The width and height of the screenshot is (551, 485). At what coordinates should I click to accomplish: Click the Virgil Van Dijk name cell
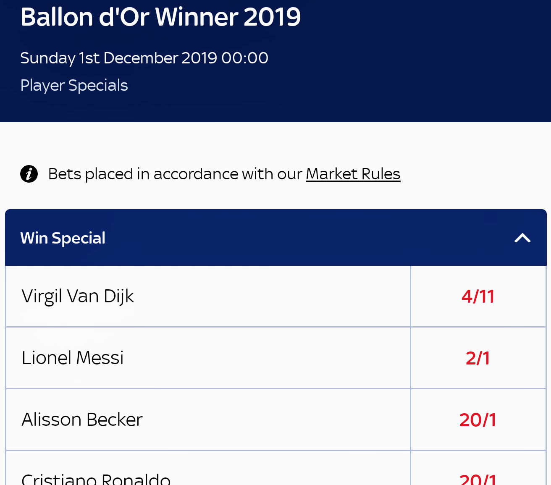coord(78,296)
